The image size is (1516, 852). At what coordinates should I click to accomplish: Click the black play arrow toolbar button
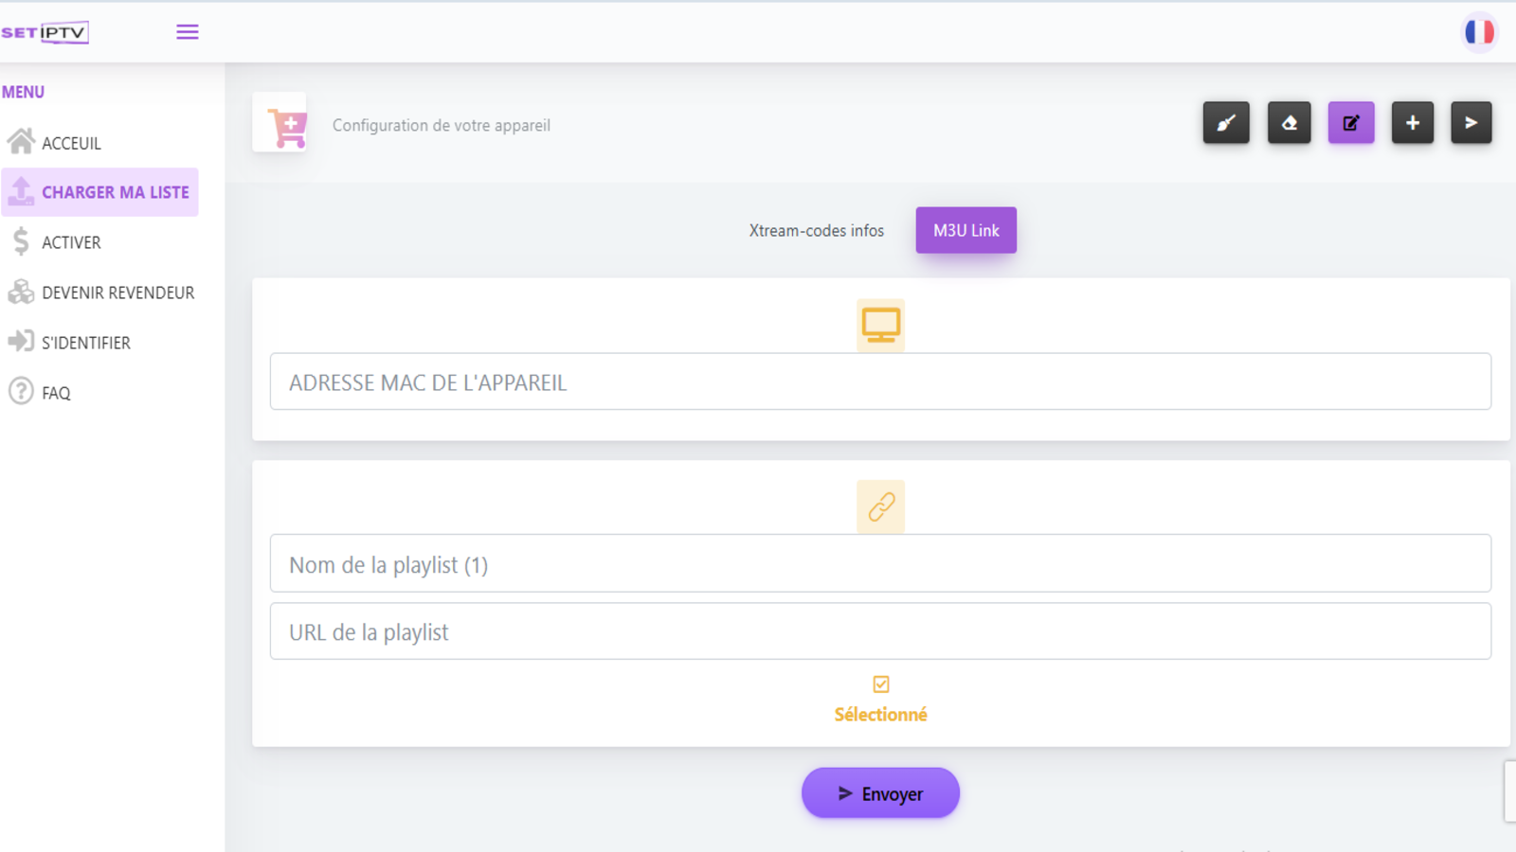coord(1471,123)
